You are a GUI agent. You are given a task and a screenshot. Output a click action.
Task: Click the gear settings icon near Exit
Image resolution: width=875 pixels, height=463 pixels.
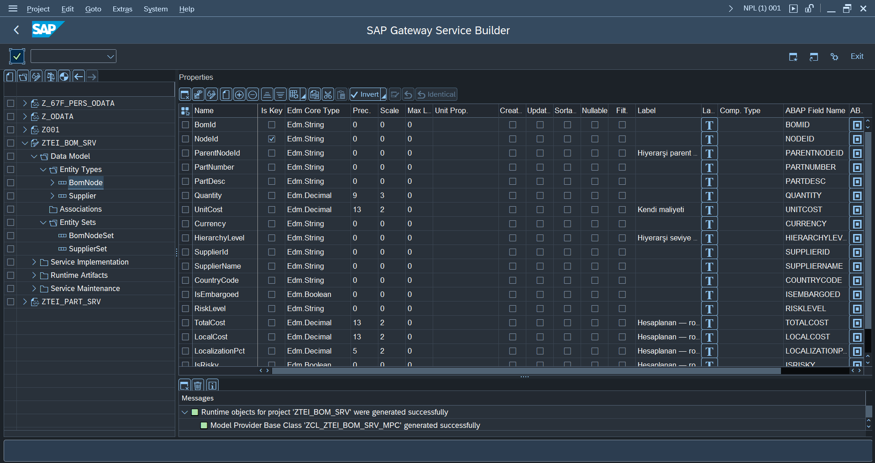point(834,57)
